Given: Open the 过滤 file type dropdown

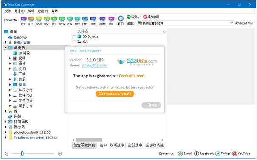Looking at the screenshot, I should (x=185, y=23).
